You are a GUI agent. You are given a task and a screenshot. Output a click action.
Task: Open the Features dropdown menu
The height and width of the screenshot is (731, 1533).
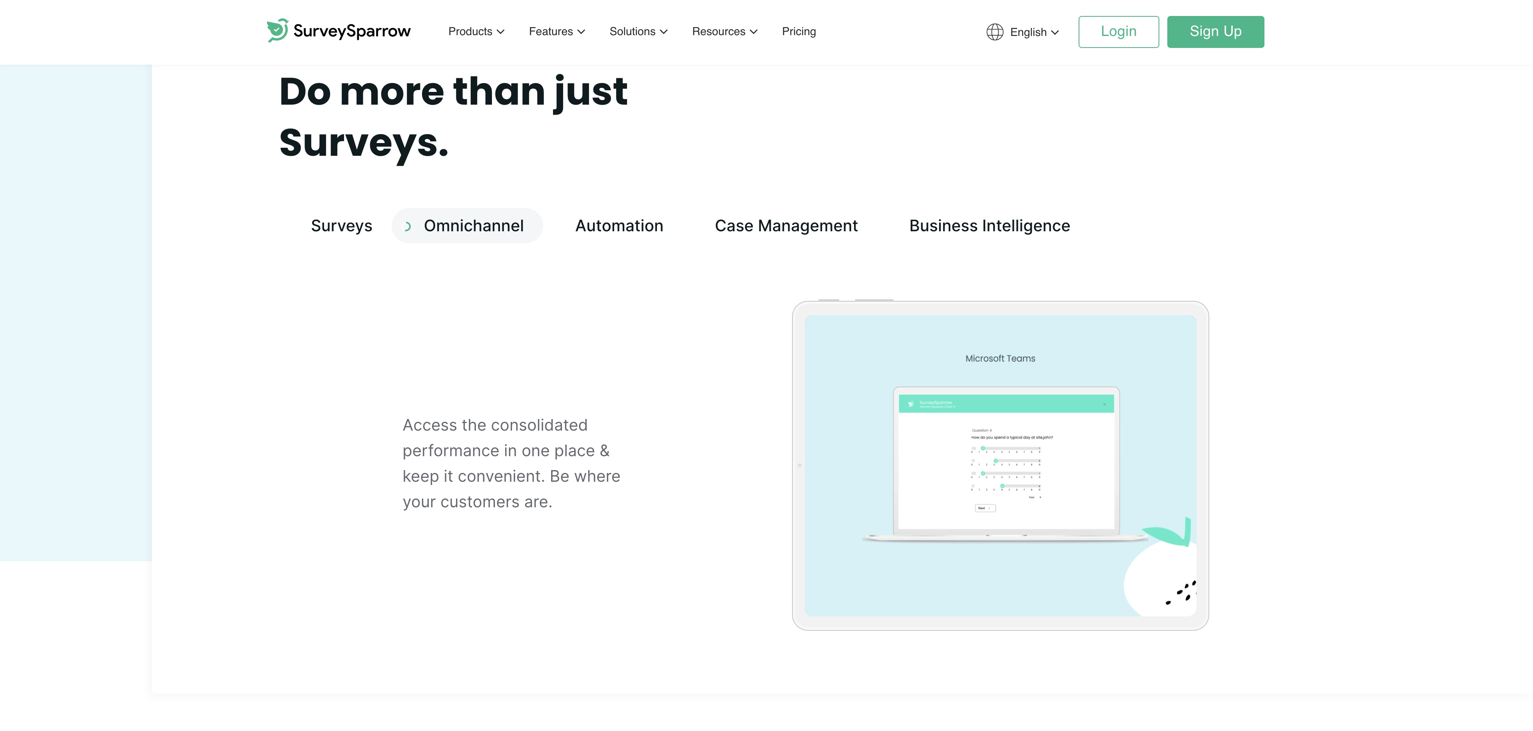(556, 31)
